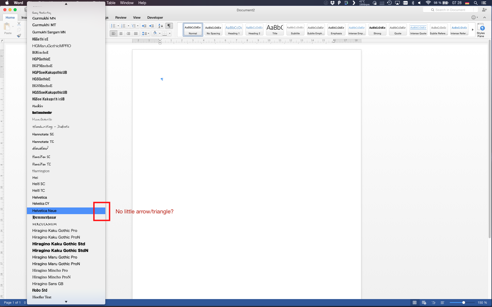Open the borders dropdown arrow
Image resolution: width=492 pixels, height=307 pixels.
[x=170, y=34]
